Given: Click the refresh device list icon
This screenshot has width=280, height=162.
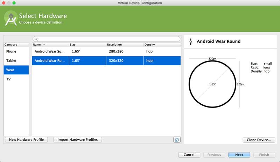Looking at the screenshot, I should tap(177, 140).
